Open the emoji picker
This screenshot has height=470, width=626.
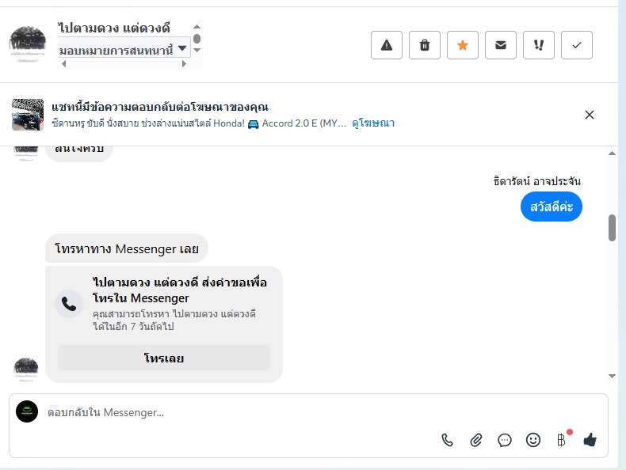coord(533,440)
